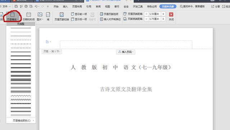Expand the arrow next to 文件

pos(10,6)
